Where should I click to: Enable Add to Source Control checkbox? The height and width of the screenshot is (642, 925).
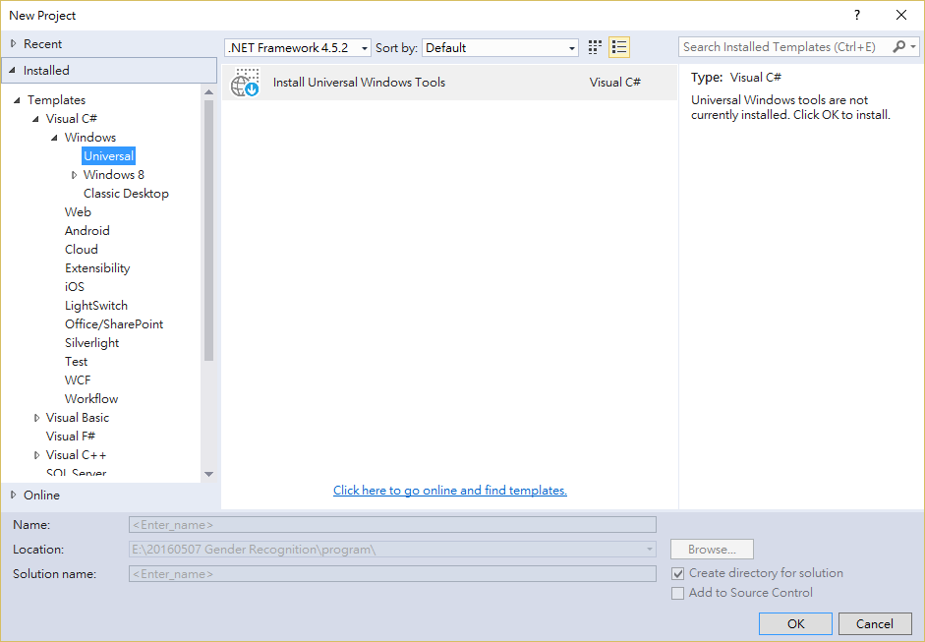click(678, 593)
